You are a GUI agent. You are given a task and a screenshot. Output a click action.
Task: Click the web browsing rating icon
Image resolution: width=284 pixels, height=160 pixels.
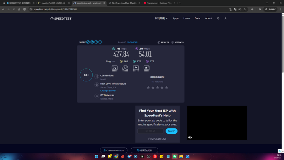(x=114, y=68)
